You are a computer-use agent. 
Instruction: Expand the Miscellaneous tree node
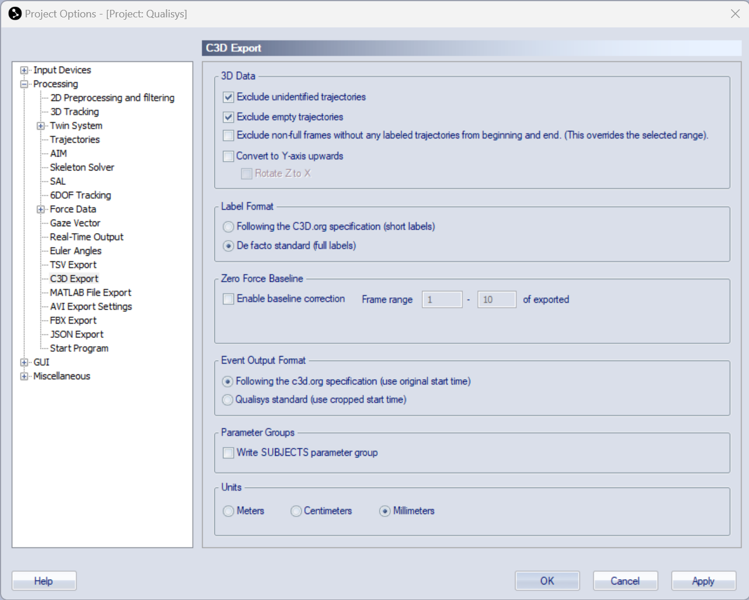click(x=24, y=376)
